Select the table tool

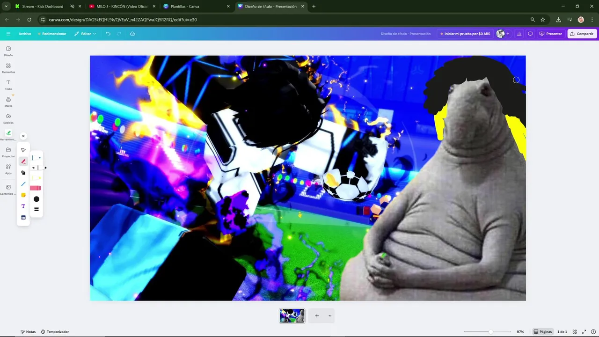[x=23, y=218]
